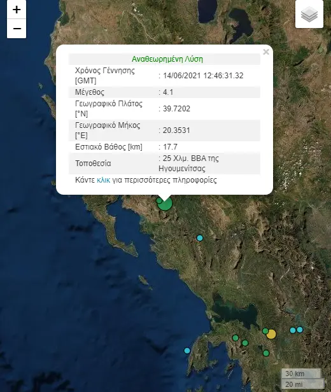Image resolution: width=331 pixels, height=392 pixels.
Task: Click the location text 'Ηγουμενίτσας'
Action: pos(182,169)
